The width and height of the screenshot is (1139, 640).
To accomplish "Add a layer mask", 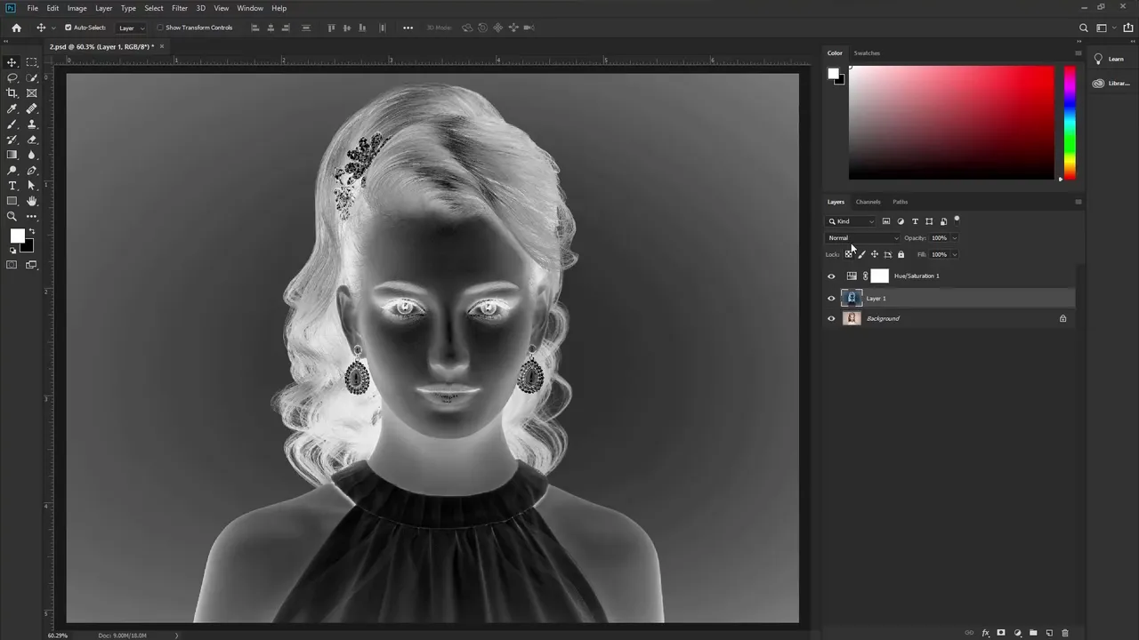I will pyautogui.click(x=1001, y=633).
